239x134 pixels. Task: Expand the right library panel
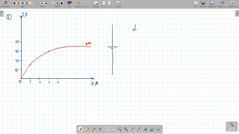tap(237, 13)
